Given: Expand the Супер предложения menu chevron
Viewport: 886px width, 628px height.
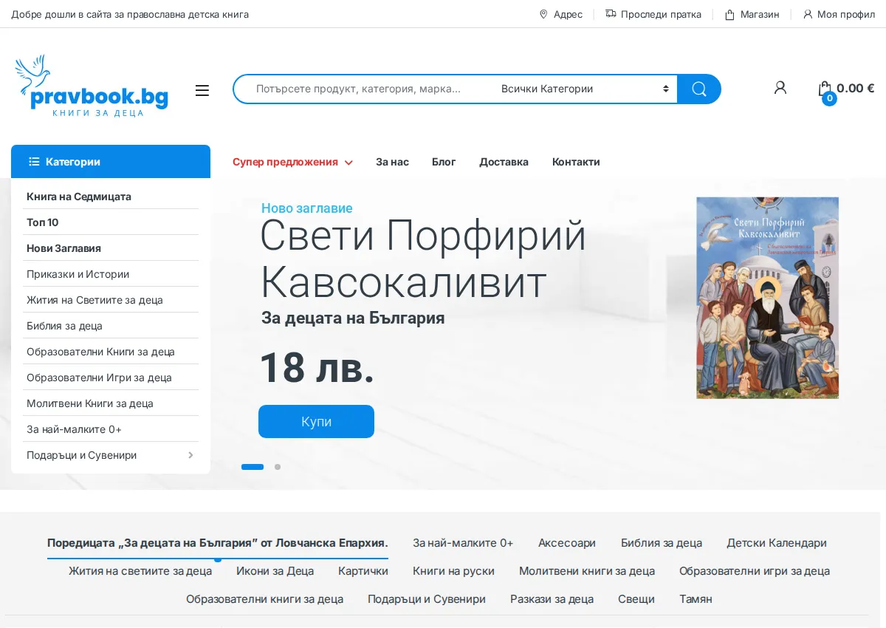Looking at the screenshot, I should tap(348, 163).
